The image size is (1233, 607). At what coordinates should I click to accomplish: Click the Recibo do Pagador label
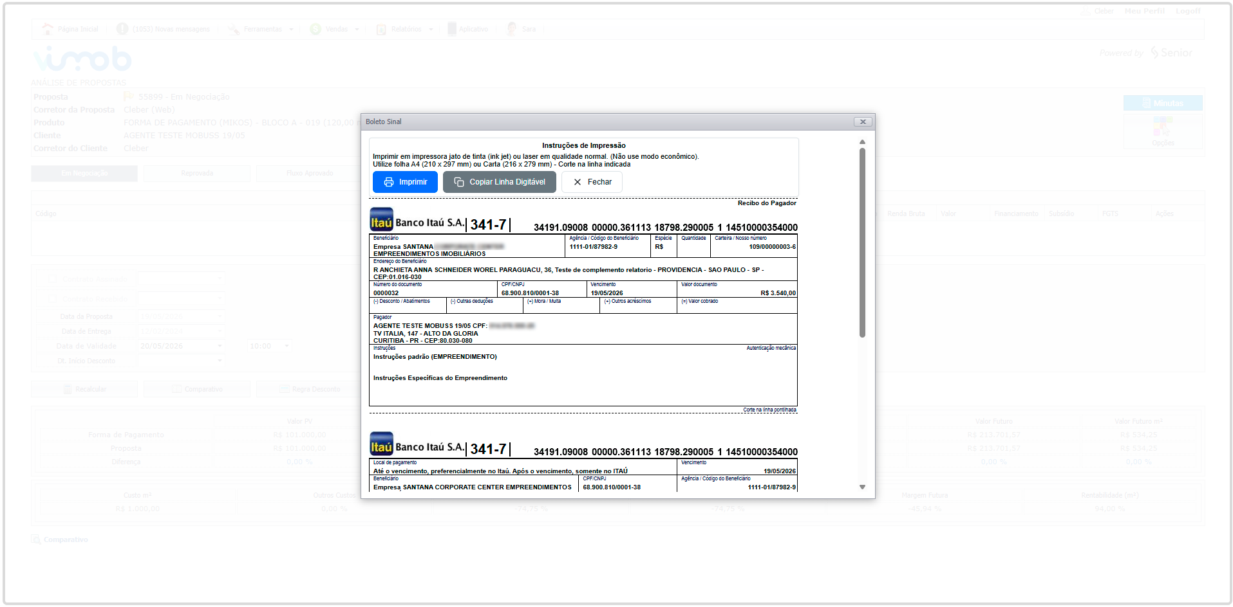pyautogui.click(x=767, y=203)
